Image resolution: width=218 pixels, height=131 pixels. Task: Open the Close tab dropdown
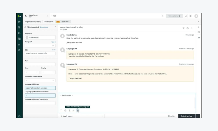coord(172,116)
